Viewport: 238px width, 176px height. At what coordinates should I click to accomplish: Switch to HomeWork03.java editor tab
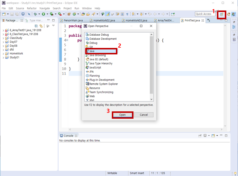pos(135,20)
